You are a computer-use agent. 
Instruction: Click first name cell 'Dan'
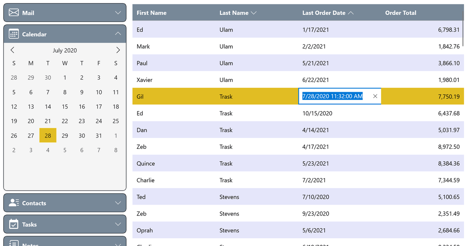[x=142, y=130]
